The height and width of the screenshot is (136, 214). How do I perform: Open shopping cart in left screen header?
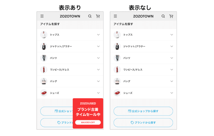pos(98,16)
